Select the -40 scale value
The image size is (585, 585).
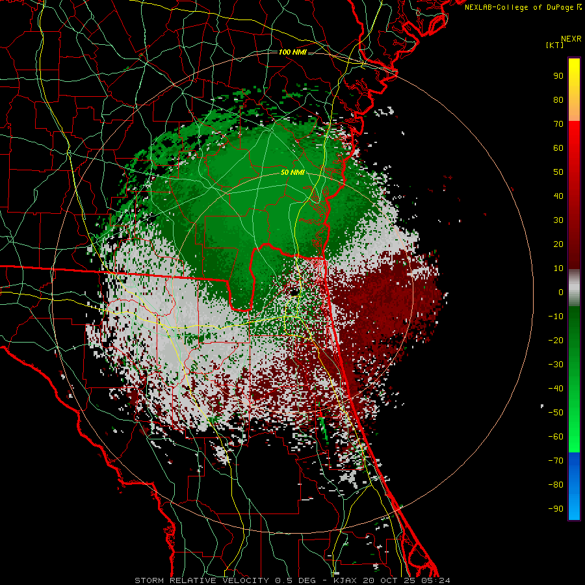pyautogui.click(x=556, y=389)
